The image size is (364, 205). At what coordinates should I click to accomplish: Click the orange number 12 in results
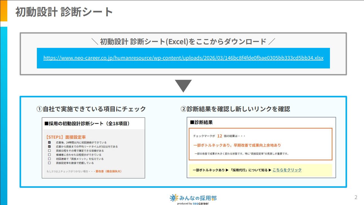(x=220, y=136)
